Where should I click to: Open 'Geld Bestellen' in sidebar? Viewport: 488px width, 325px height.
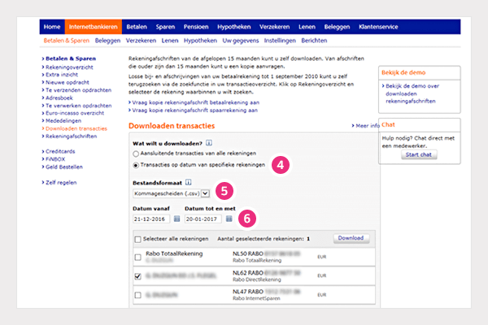tap(63, 167)
